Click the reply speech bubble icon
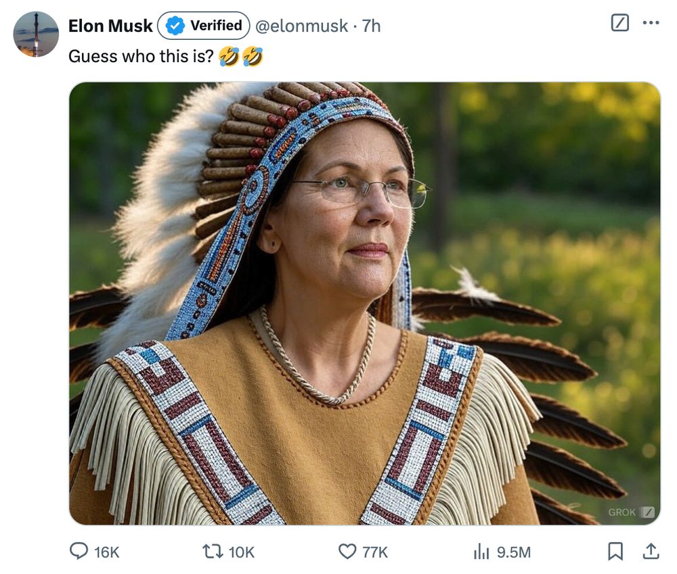This screenshot has width=677, height=574. pos(79,551)
